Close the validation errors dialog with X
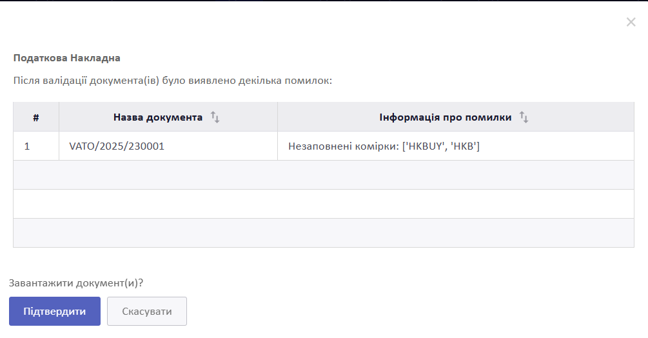The height and width of the screenshot is (338, 648). 631,22
